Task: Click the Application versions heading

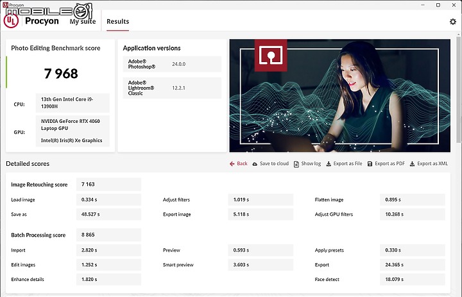Action: 151,48
